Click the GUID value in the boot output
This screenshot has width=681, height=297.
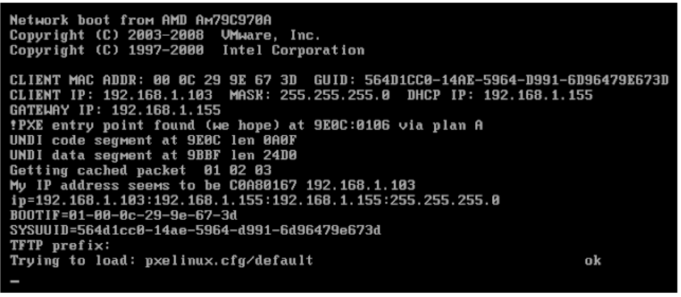pyautogui.click(x=516, y=80)
